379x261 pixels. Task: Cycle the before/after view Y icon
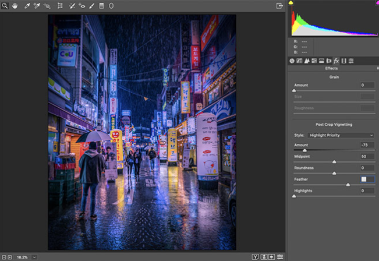tap(255, 257)
